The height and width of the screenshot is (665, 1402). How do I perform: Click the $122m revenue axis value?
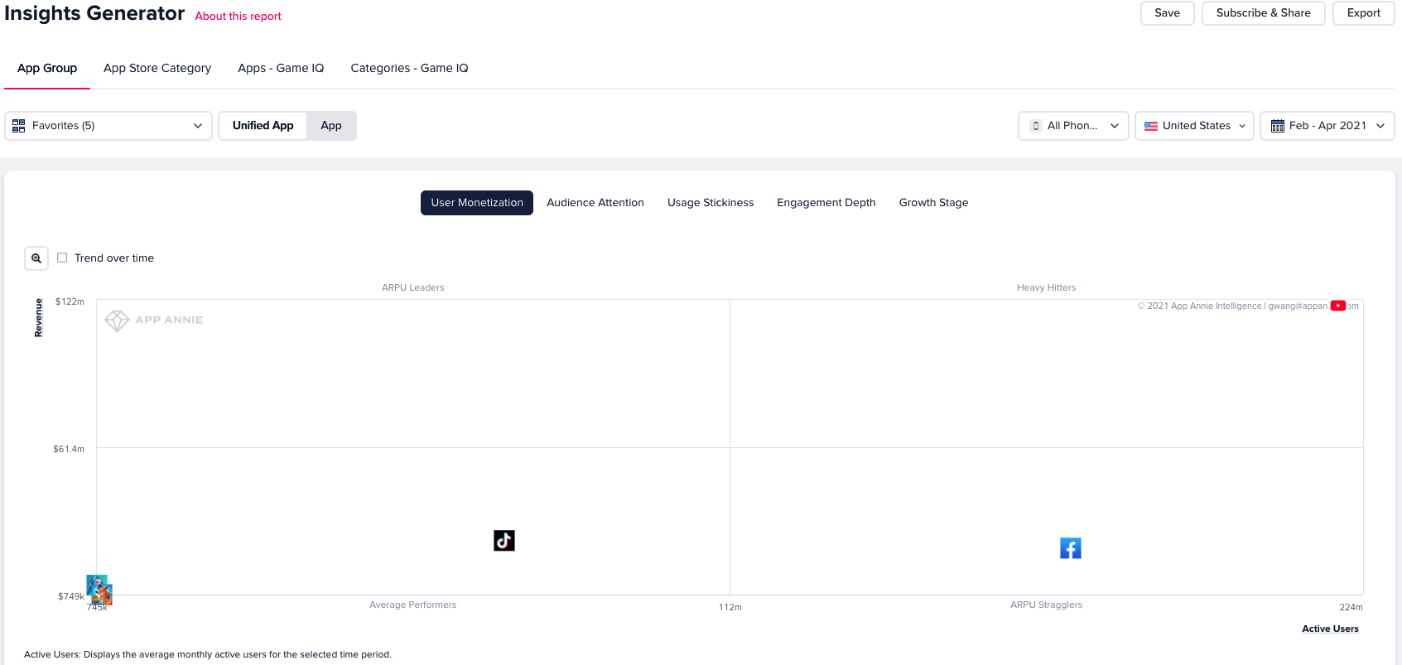70,301
